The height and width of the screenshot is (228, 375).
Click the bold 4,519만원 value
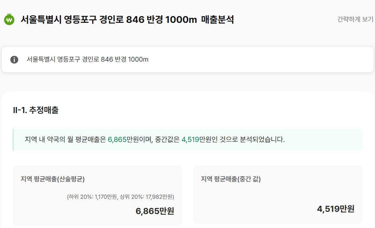click(x=335, y=209)
